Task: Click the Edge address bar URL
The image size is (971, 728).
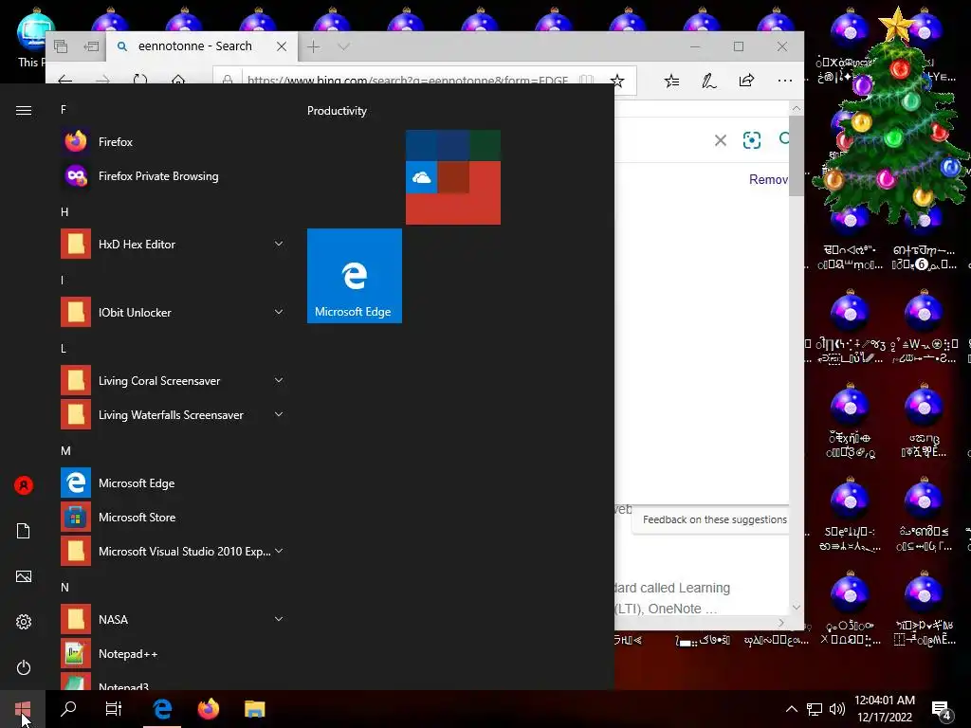Action: (x=408, y=81)
